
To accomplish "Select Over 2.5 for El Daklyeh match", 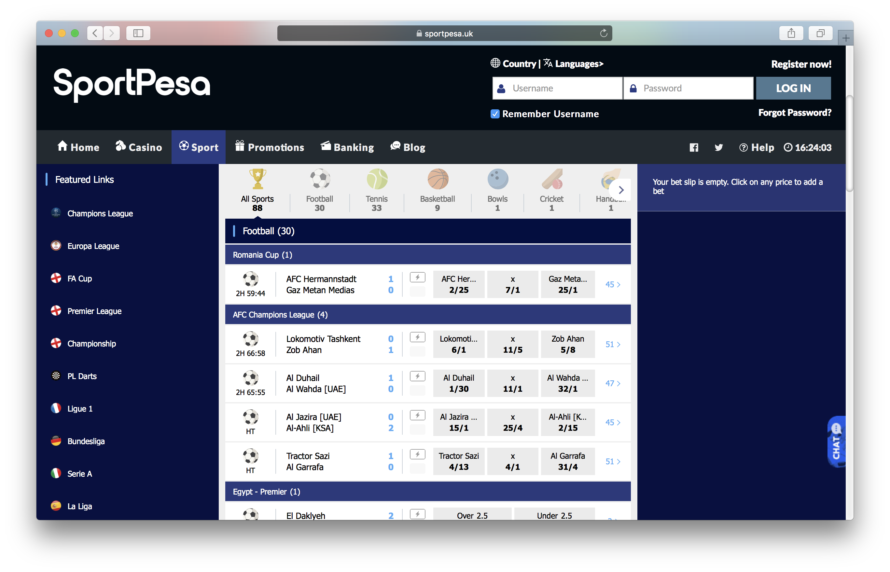I will pyautogui.click(x=472, y=514).
